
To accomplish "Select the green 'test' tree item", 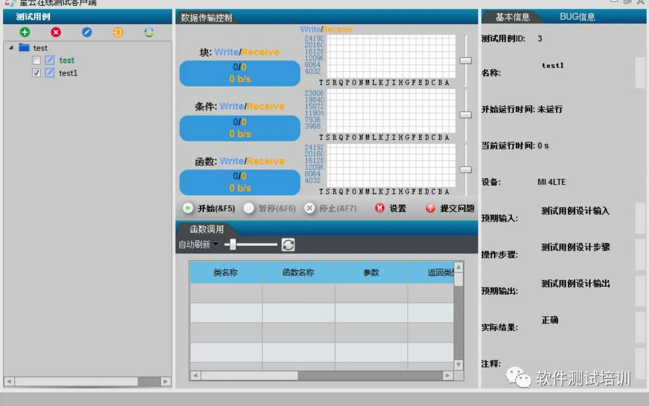I will pos(67,60).
